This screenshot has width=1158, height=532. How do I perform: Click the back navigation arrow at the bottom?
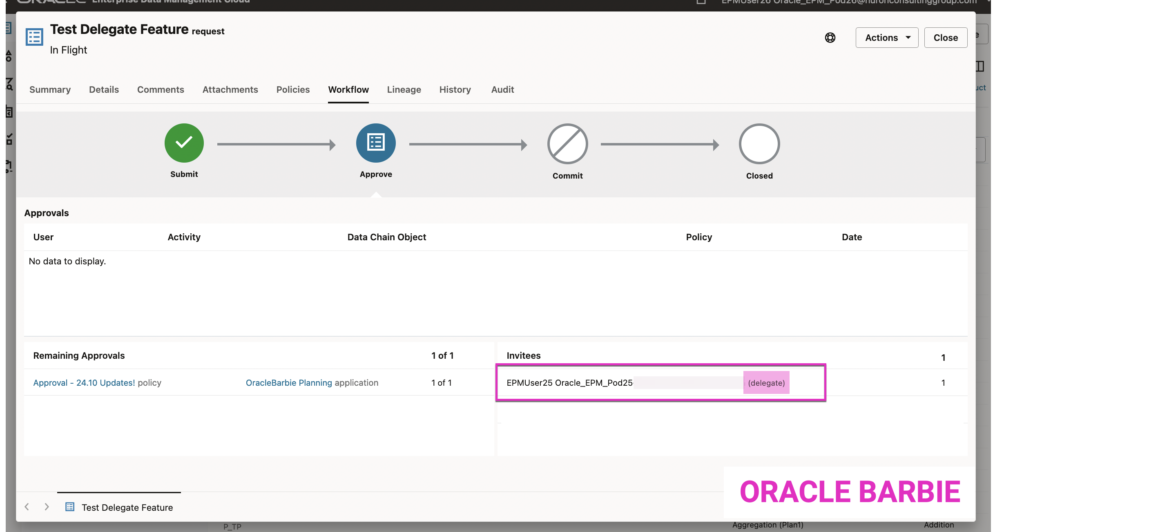click(27, 507)
